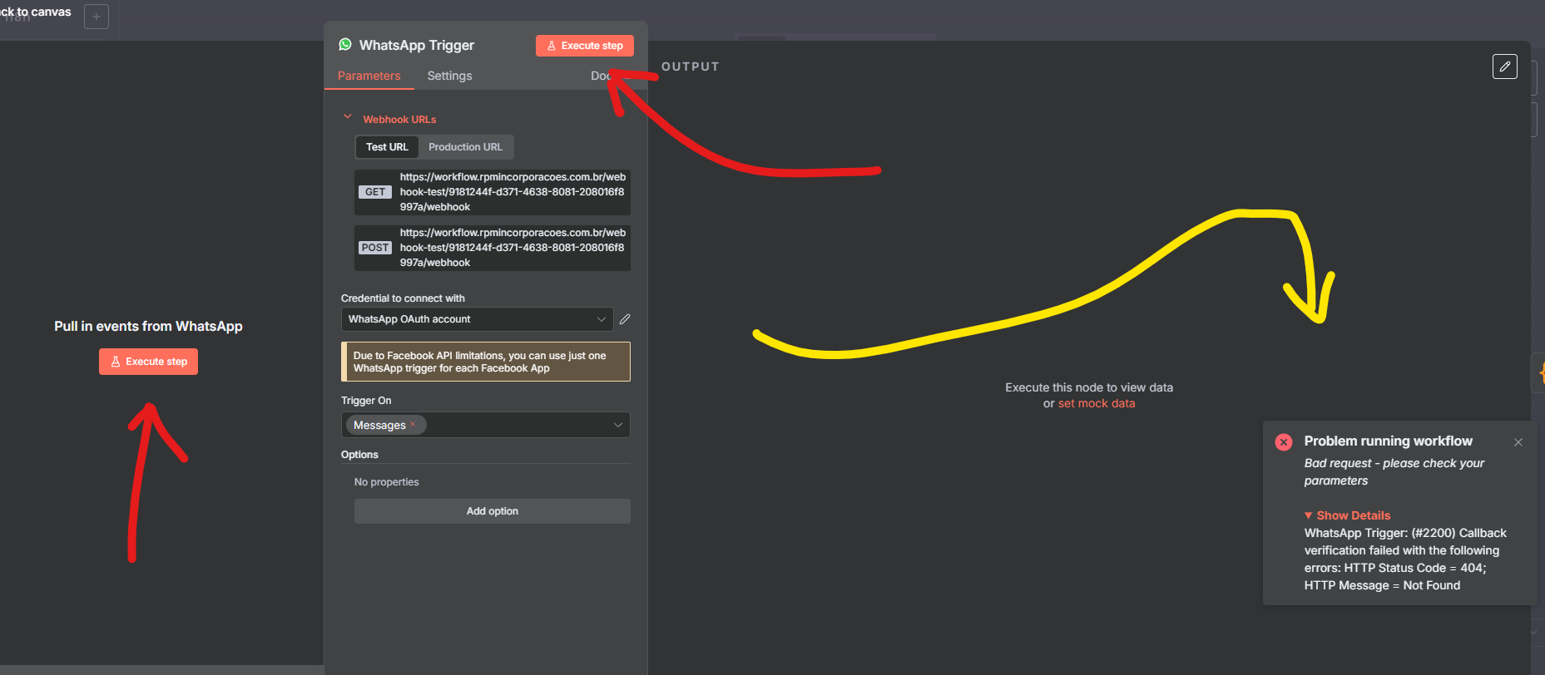Copy the GET webhook test URL
This screenshot has height=675, width=1545.
tap(493, 192)
